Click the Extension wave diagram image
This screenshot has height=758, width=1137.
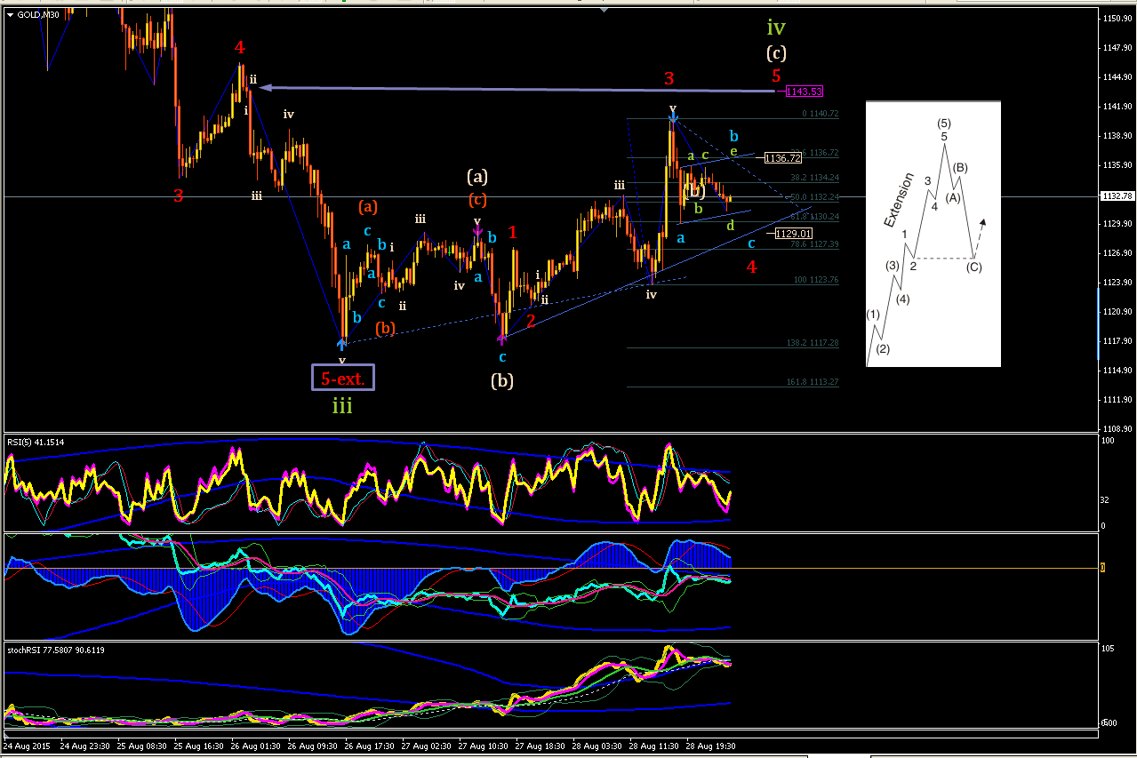click(x=933, y=234)
